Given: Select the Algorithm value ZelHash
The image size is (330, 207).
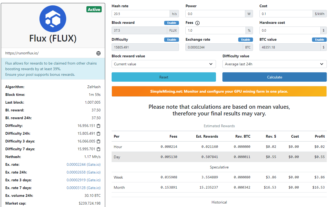Looking at the screenshot, I should 93,87.
